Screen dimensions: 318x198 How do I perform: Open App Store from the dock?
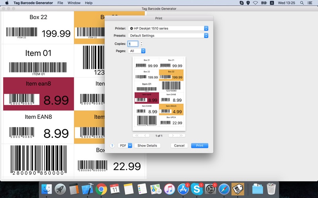point(183,189)
